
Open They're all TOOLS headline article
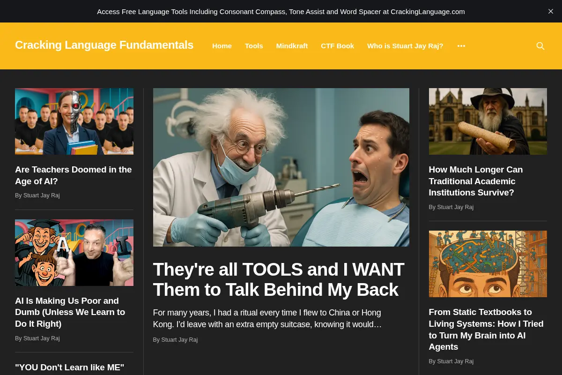[x=279, y=279]
